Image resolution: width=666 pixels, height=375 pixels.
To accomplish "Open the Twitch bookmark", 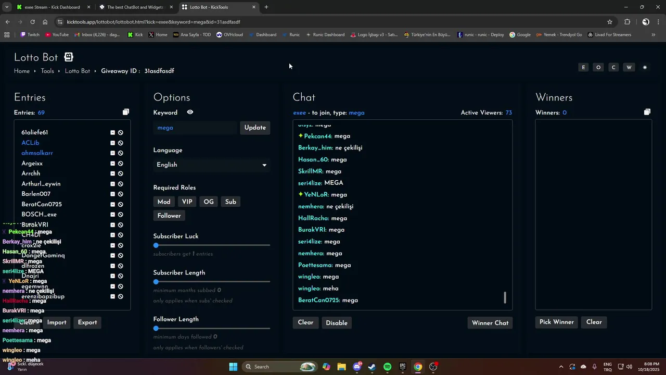I will [x=30, y=35].
